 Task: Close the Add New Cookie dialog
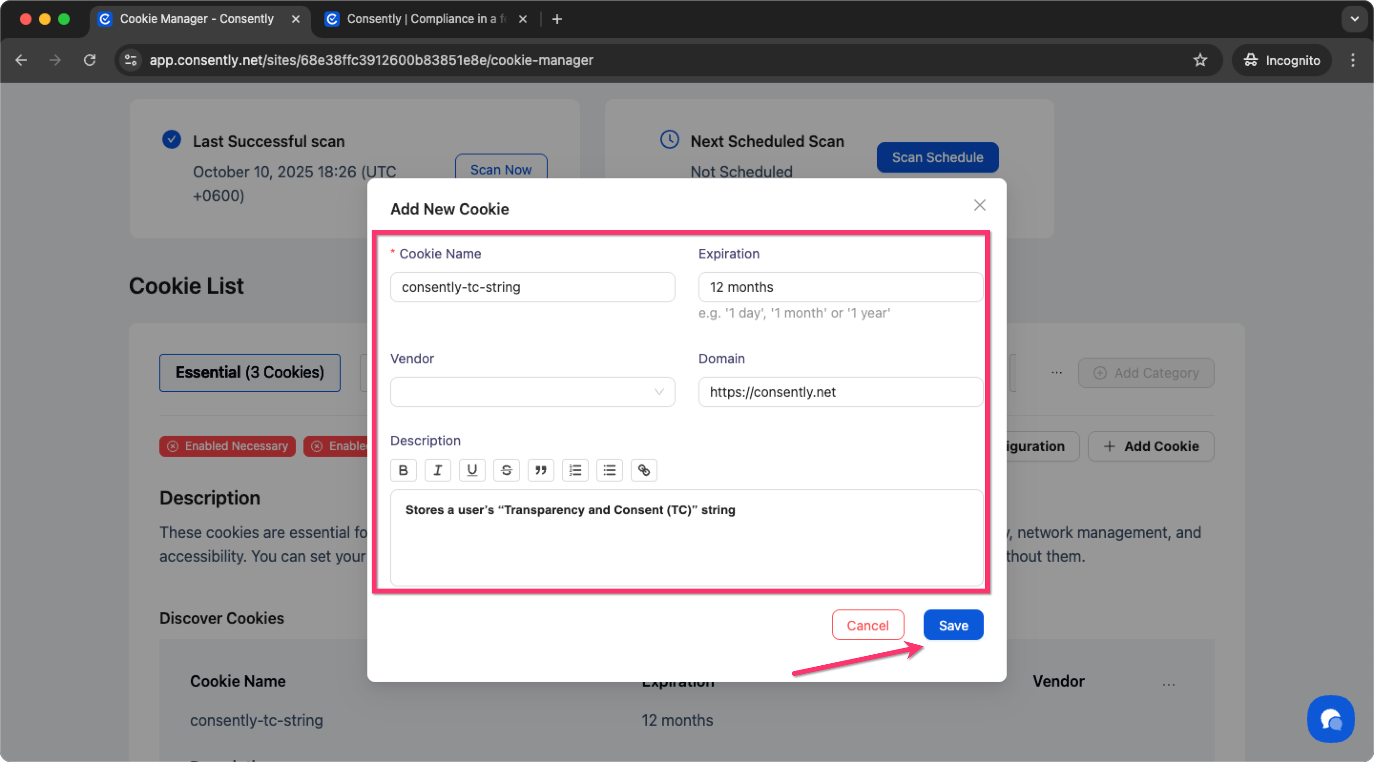pyautogui.click(x=979, y=206)
